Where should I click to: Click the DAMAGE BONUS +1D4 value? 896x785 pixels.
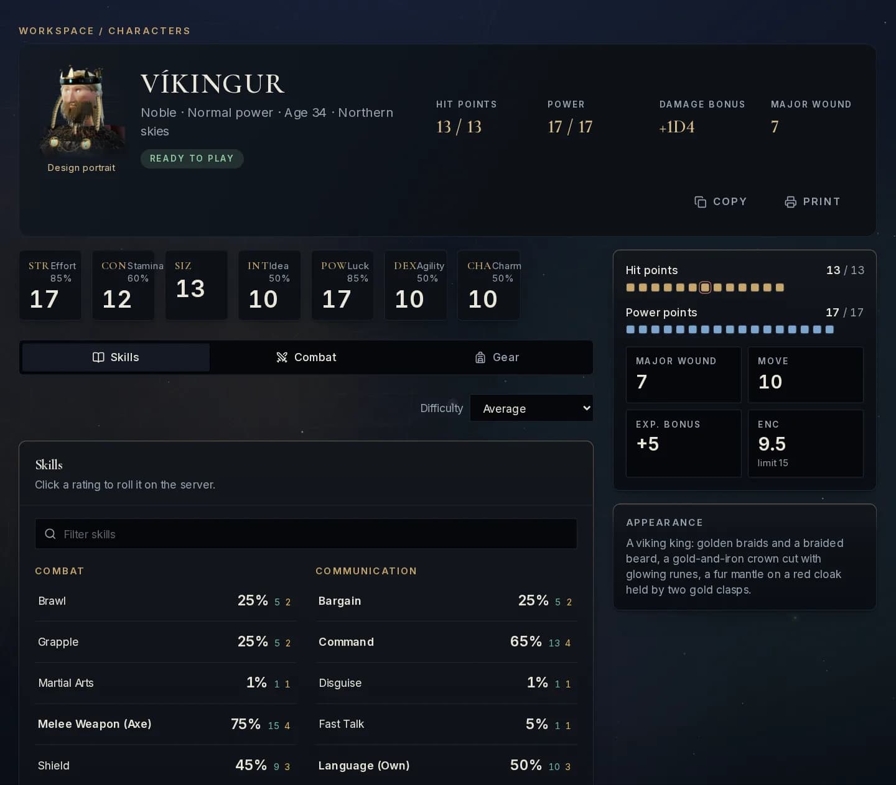pyautogui.click(x=677, y=127)
